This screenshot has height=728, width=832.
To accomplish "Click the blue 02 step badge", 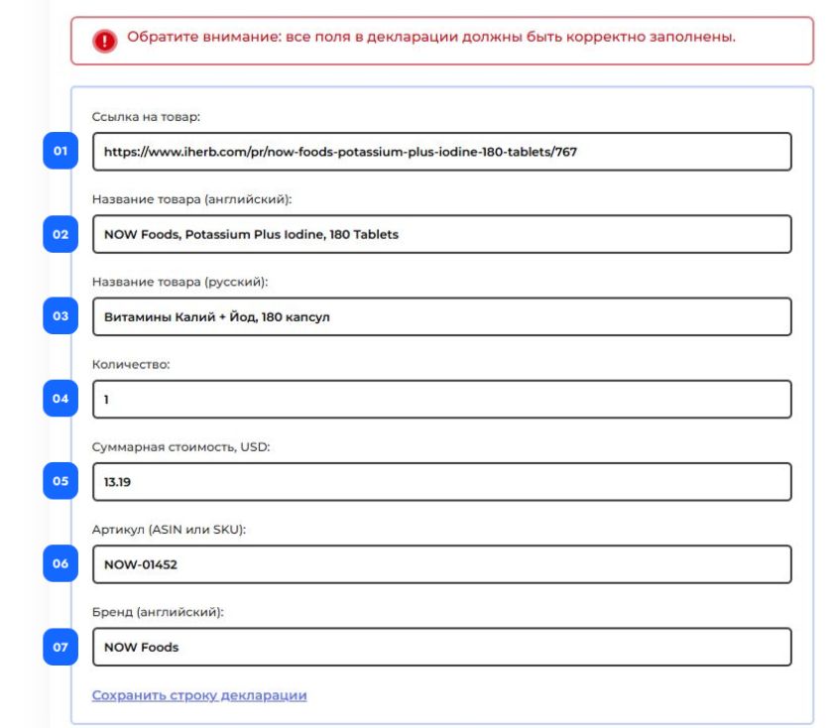I will coord(60,234).
